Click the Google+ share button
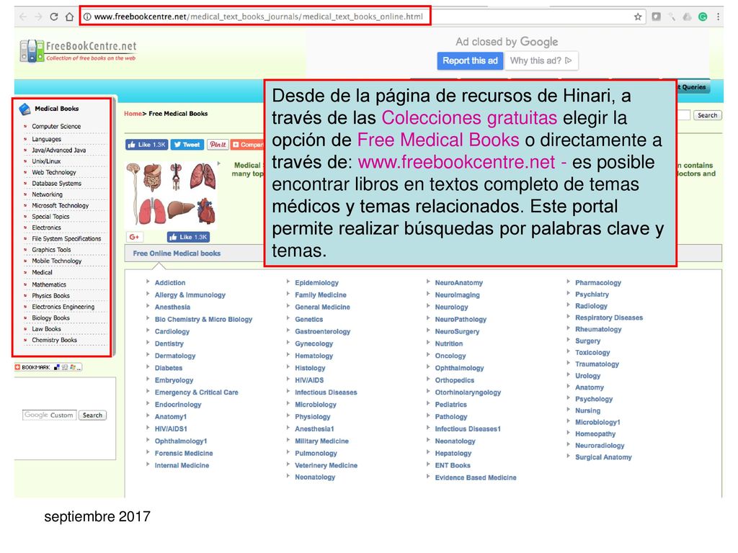The image size is (738, 553). coord(134,237)
